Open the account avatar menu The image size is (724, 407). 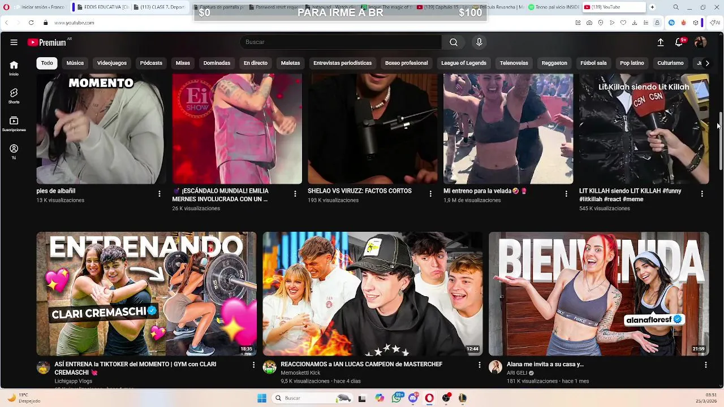(x=700, y=42)
